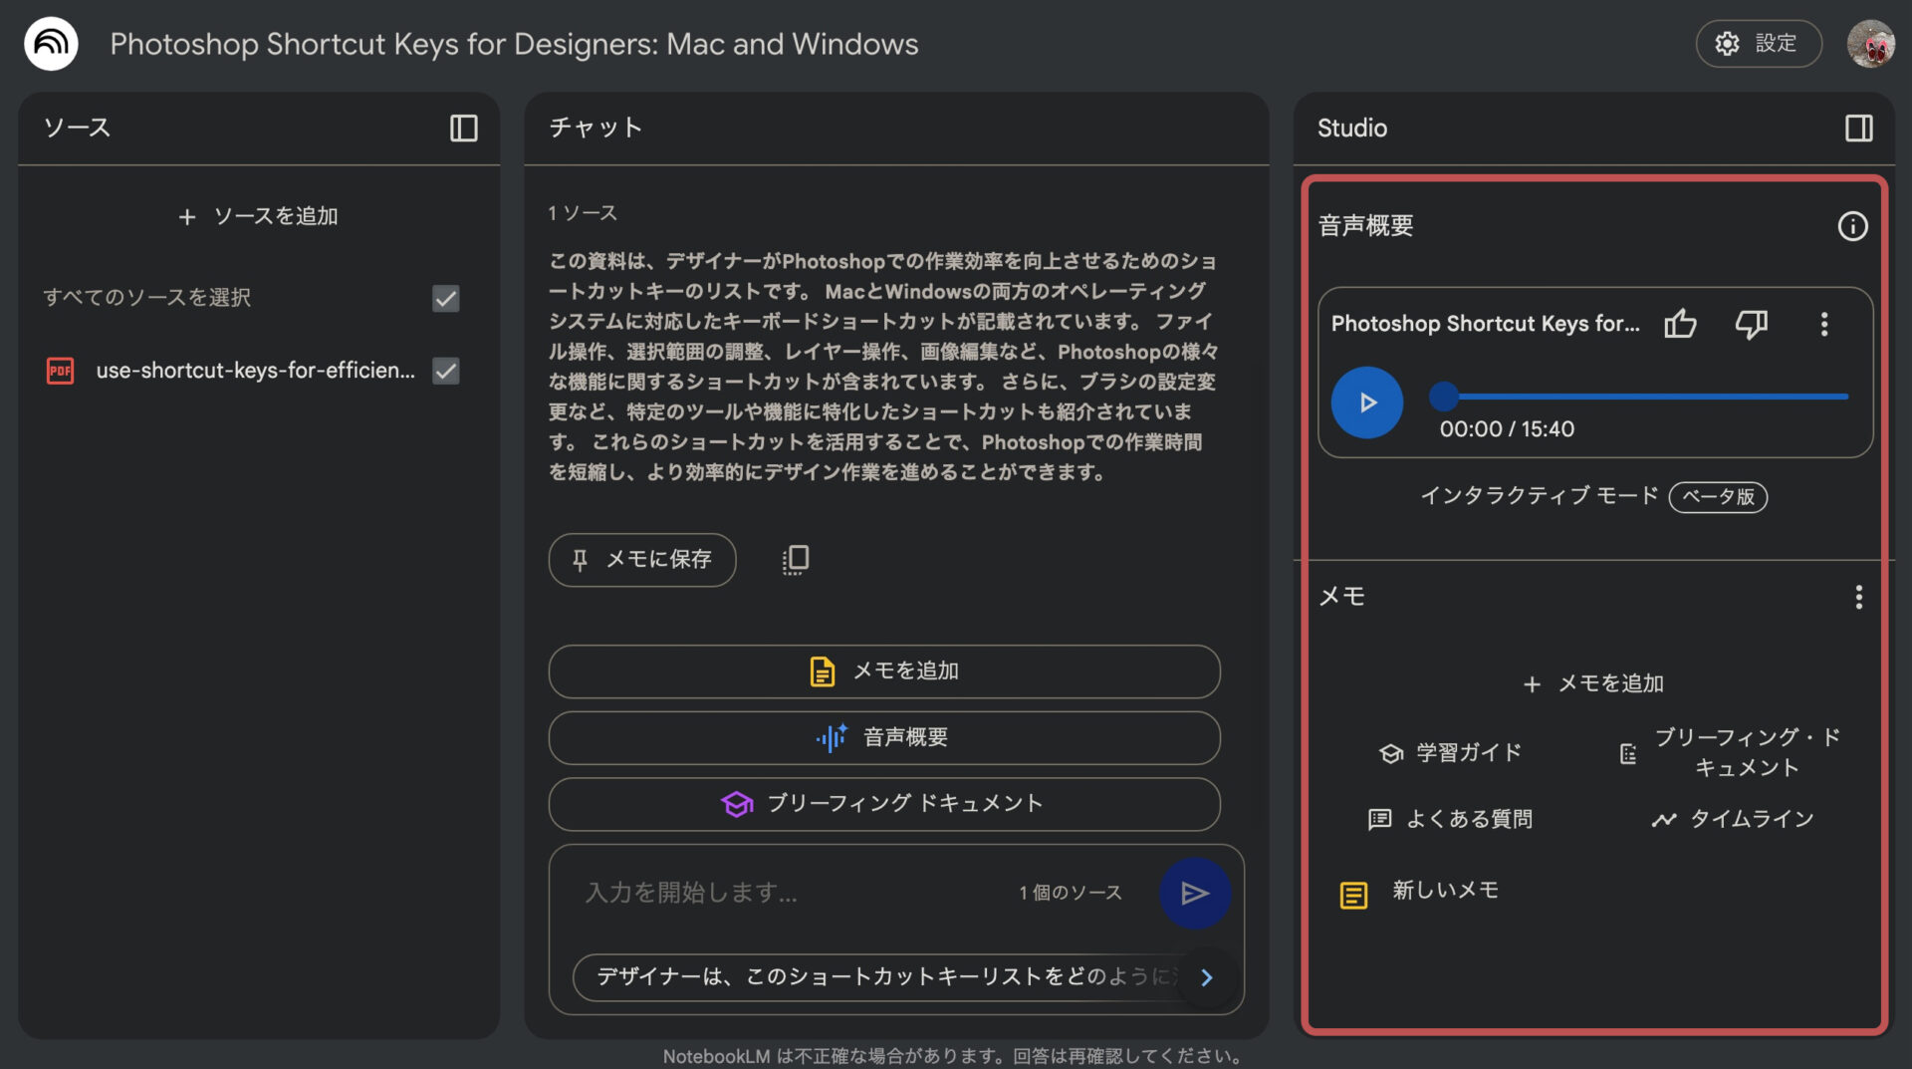Generate a タイムライン
Image resolution: width=1912 pixels, height=1069 pixels.
pyautogui.click(x=1733, y=819)
